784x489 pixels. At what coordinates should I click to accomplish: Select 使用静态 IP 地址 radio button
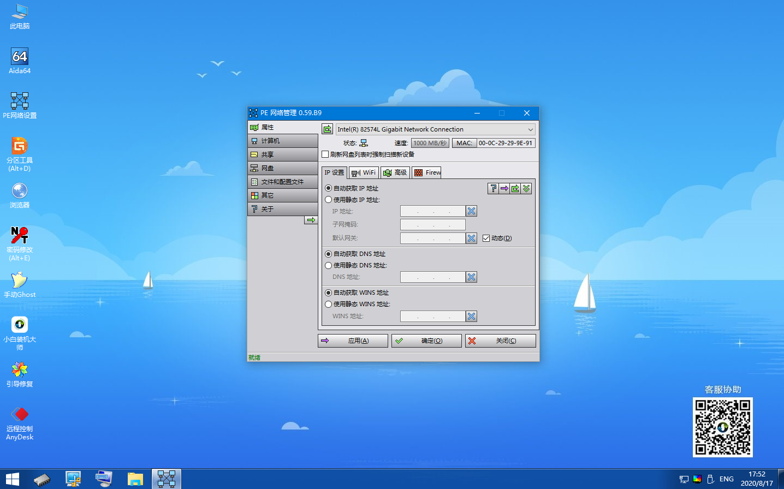(x=328, y=200)
